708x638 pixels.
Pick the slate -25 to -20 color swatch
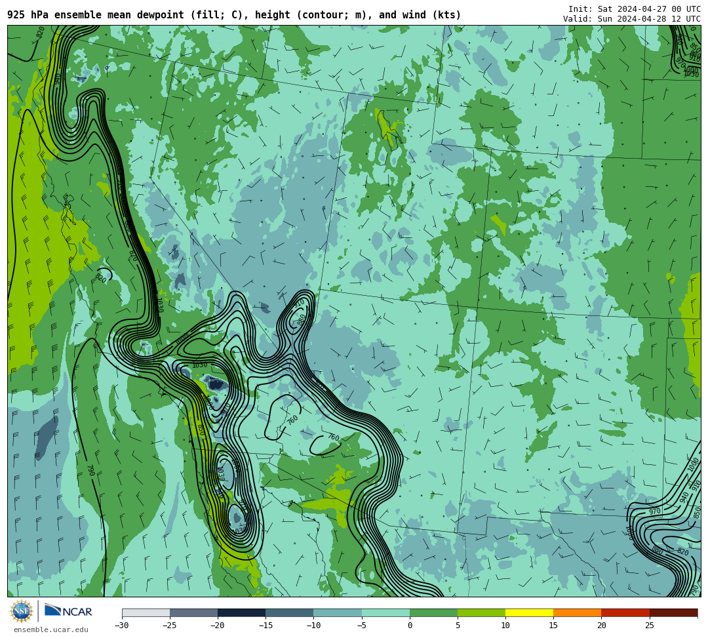click(x=193, y=612)
